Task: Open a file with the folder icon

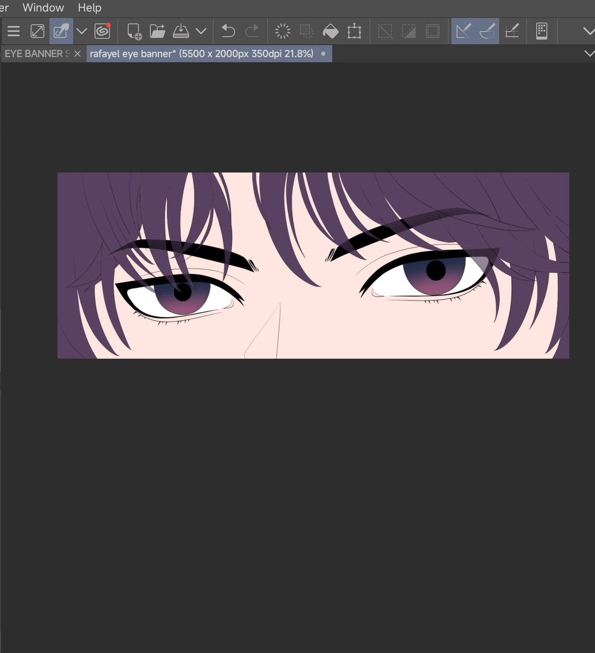Action: (158, 31)
